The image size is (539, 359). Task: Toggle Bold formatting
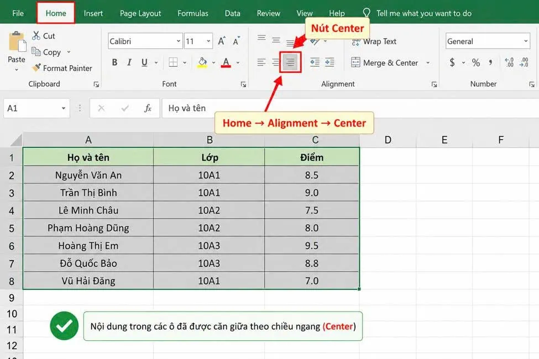point(114,62)
